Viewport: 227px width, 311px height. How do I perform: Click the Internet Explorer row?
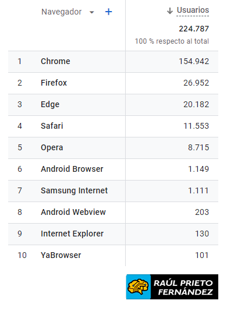[x=113, y=234]
